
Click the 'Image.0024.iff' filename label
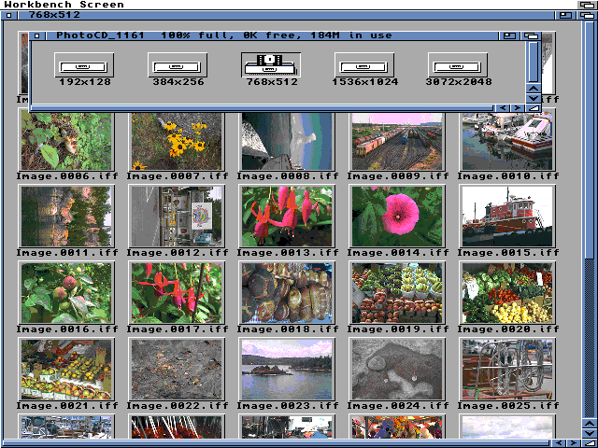(x=398, y=406)
